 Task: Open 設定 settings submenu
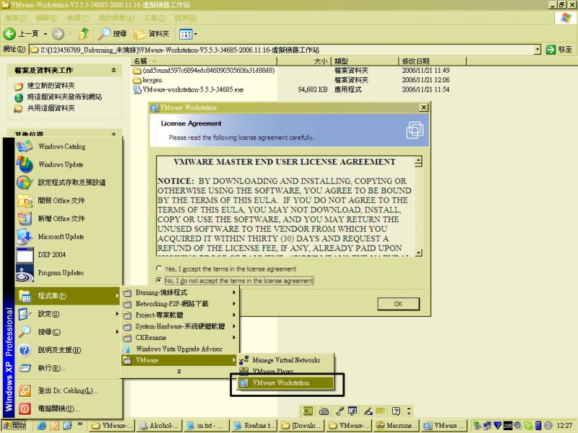point(69,314)
